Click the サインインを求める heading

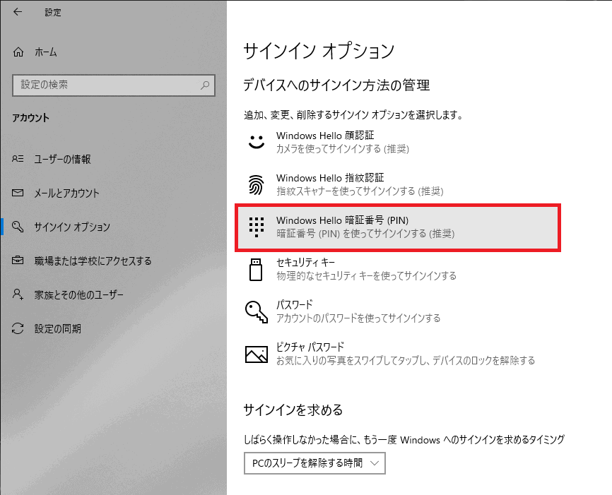[x=293, y=410]
